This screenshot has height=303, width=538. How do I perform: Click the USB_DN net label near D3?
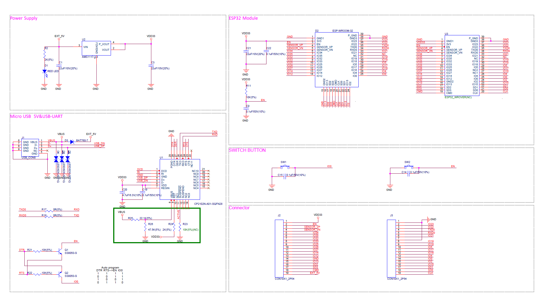(x=99, y=143)
